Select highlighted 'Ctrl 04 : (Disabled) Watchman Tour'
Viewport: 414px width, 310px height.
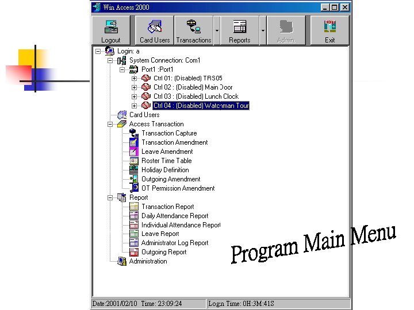[201, 106]
